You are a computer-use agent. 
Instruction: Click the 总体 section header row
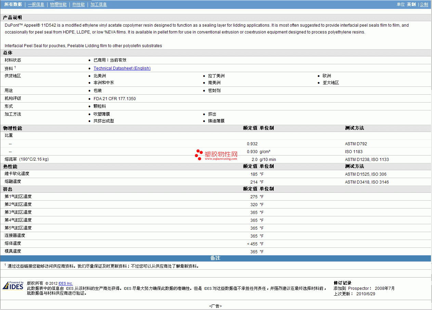[8, 53]
